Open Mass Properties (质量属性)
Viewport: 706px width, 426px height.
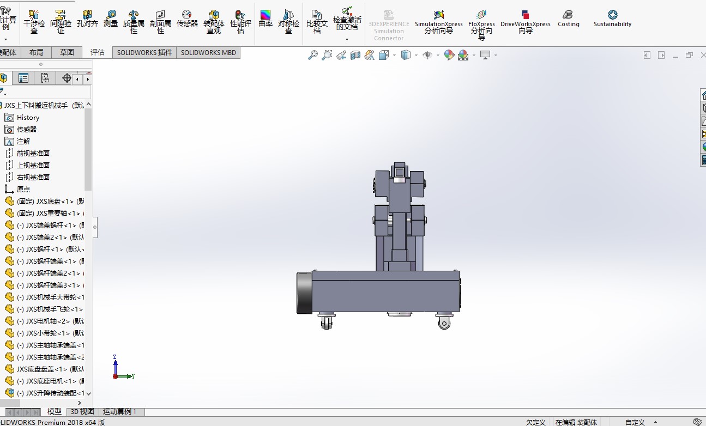pos(134,22)
